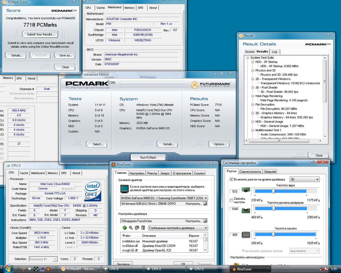Click the Details button under System in PCMark05
The image size is (341, 273).
point(168,144)
